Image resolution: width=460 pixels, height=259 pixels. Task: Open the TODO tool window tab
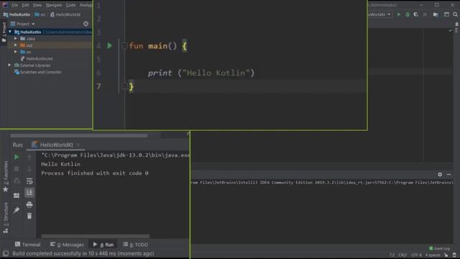pyautogui.click(x=136, y=245)
